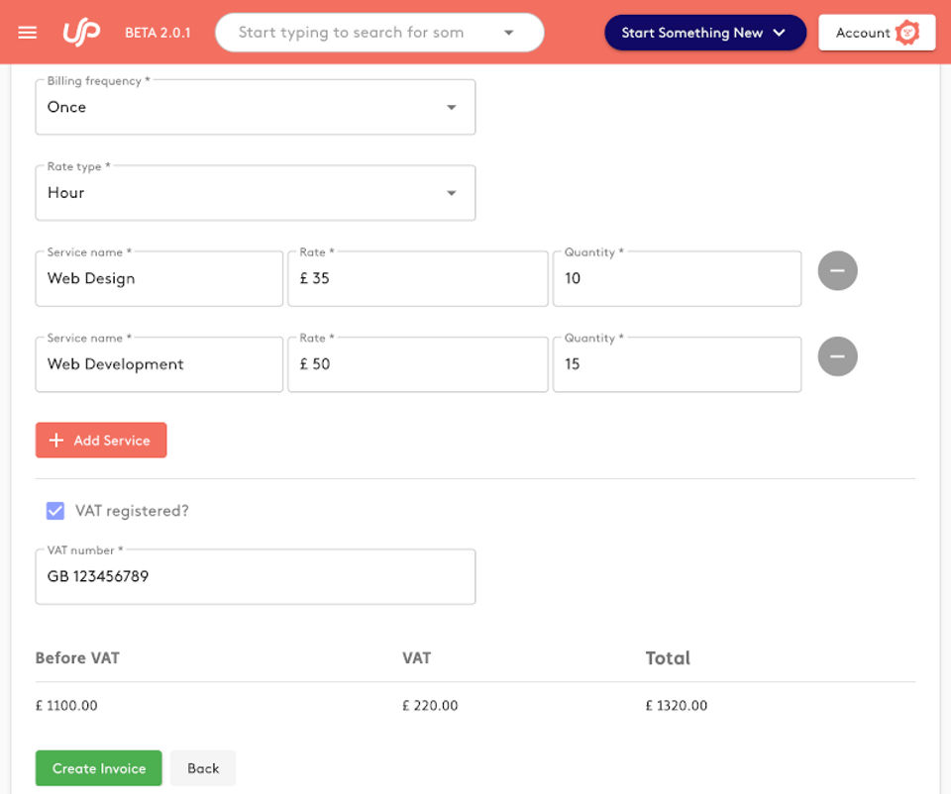Click the VAT amount £ 220.00

tap(430, 706)
